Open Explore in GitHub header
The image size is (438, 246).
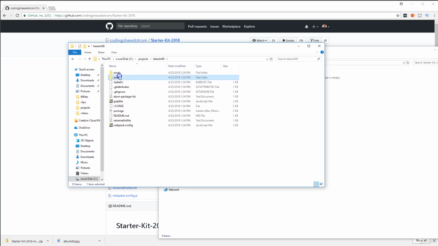click(x=249, y=27)
